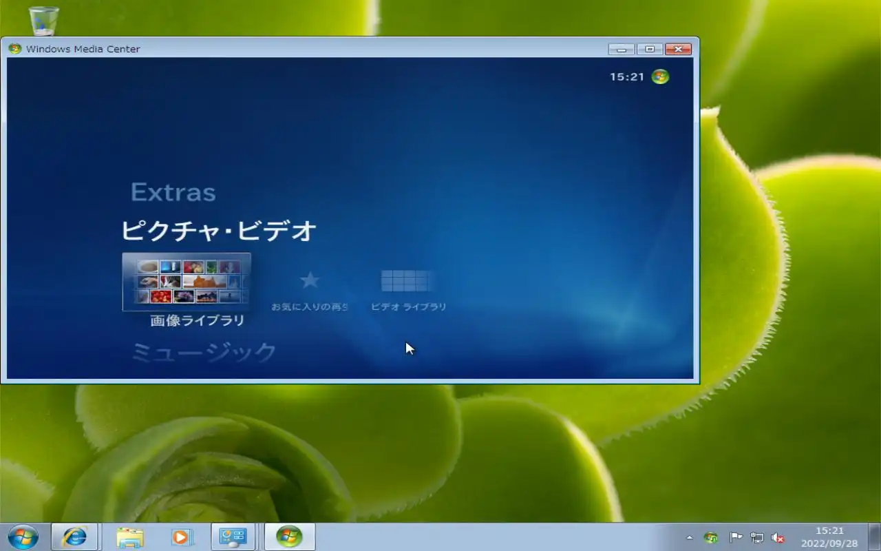Minimize the Windows Media Center window
The height and width of the screenshot is (551, 881).
622,49
